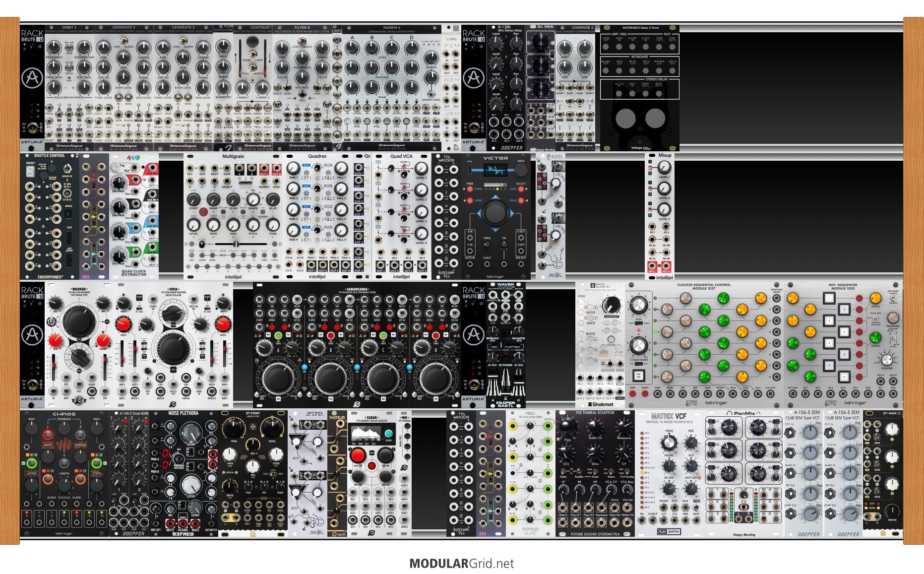Viewport: 924px width, 574px height.
Task: Push the large red button on Zadar
Action: tap(358, 454)
